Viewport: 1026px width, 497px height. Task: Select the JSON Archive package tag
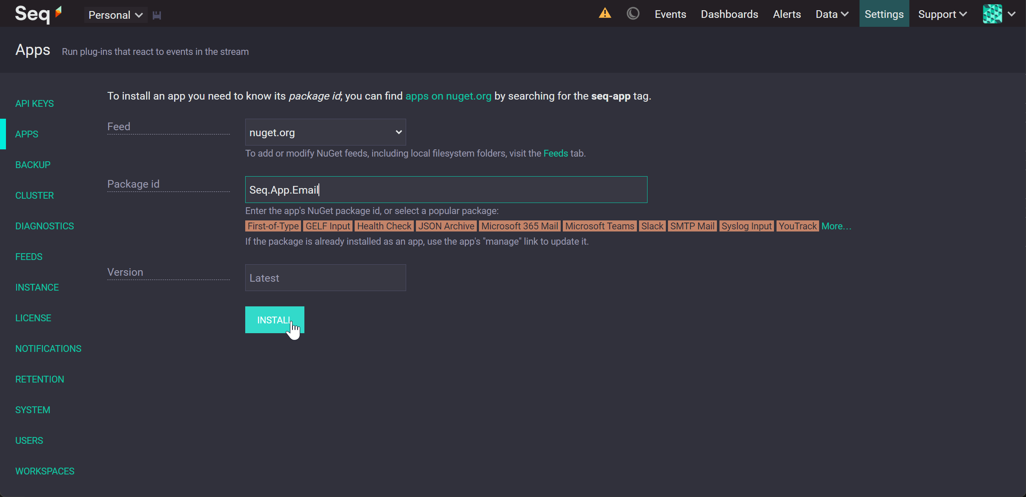click(x=446, y=226)
